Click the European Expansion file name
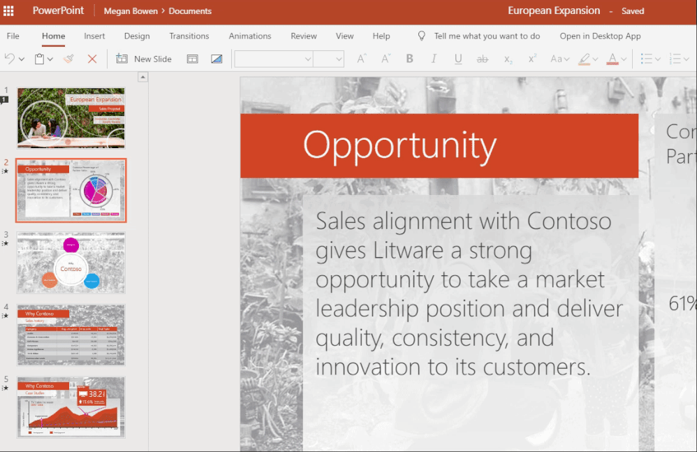The width and height of the screenshot is (697, 452). click(554, 10)
